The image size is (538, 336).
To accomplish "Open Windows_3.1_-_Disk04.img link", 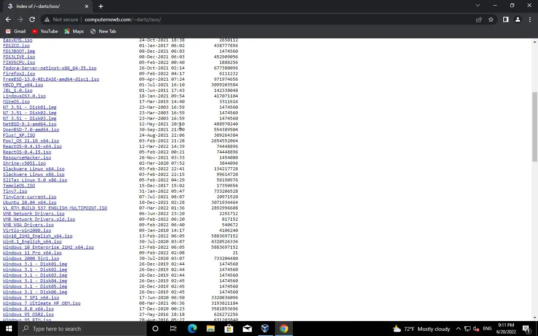I will tap(35, 281).
